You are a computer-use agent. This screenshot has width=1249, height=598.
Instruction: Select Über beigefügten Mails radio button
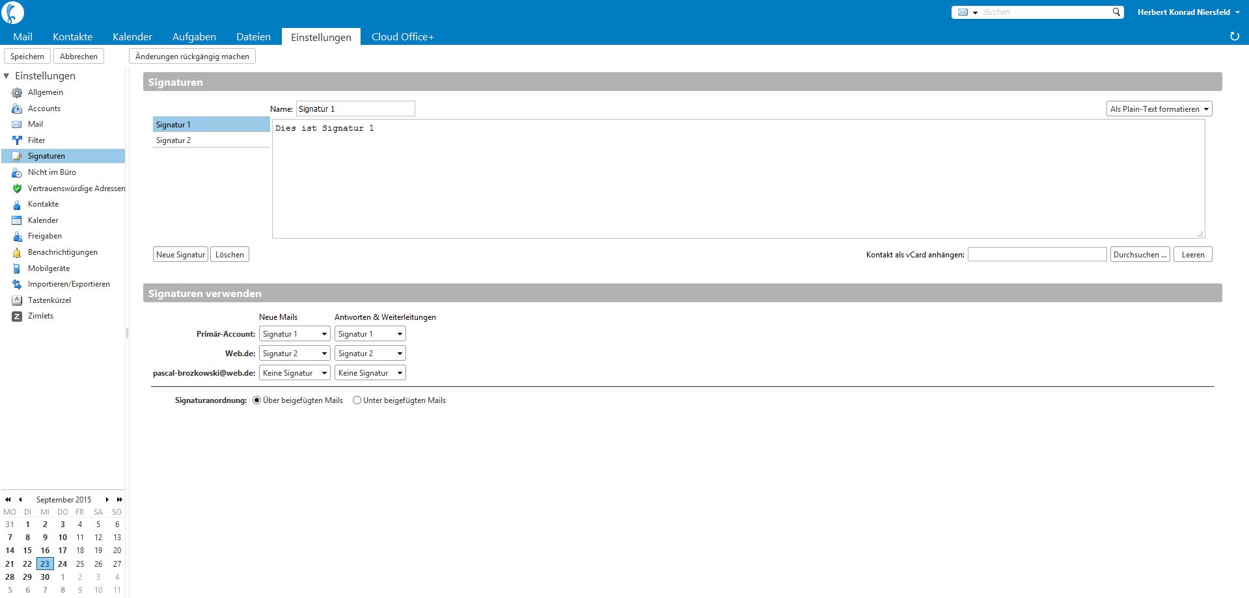tap(256, 400)
